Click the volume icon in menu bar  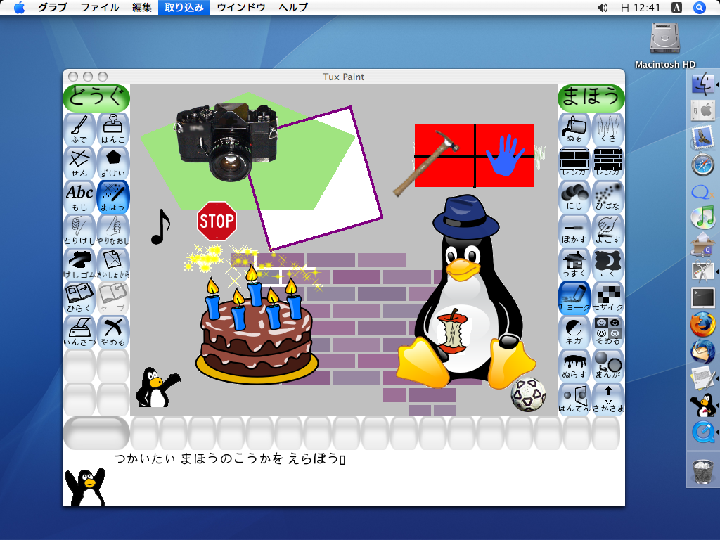603,7
